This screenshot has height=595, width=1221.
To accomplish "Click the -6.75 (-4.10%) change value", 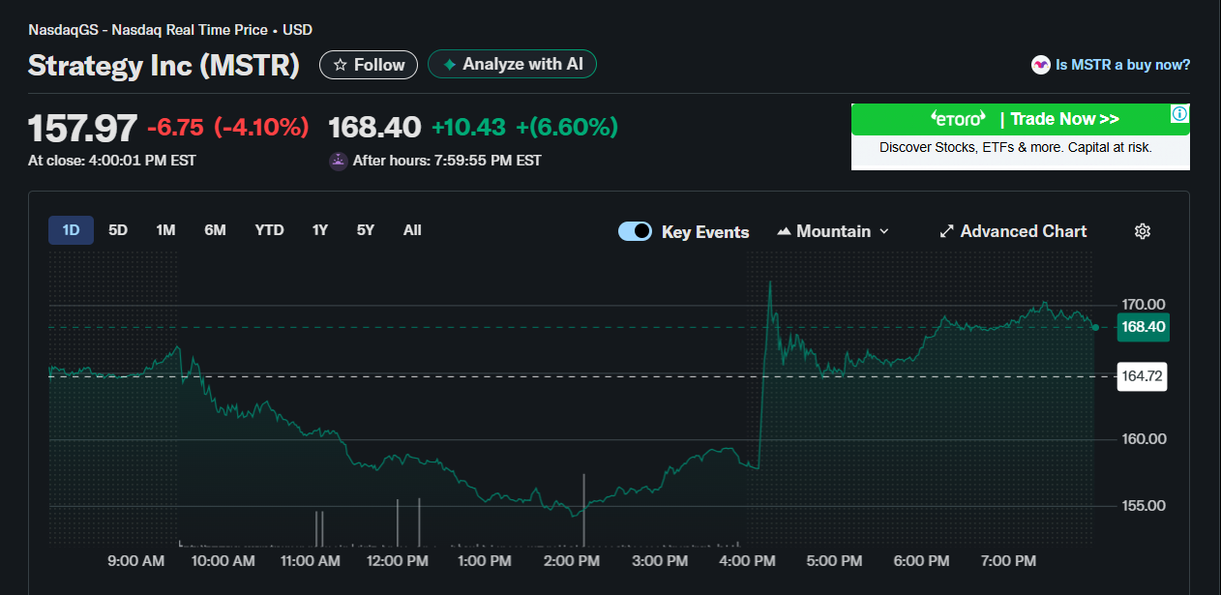I will [x=228, y=127].
